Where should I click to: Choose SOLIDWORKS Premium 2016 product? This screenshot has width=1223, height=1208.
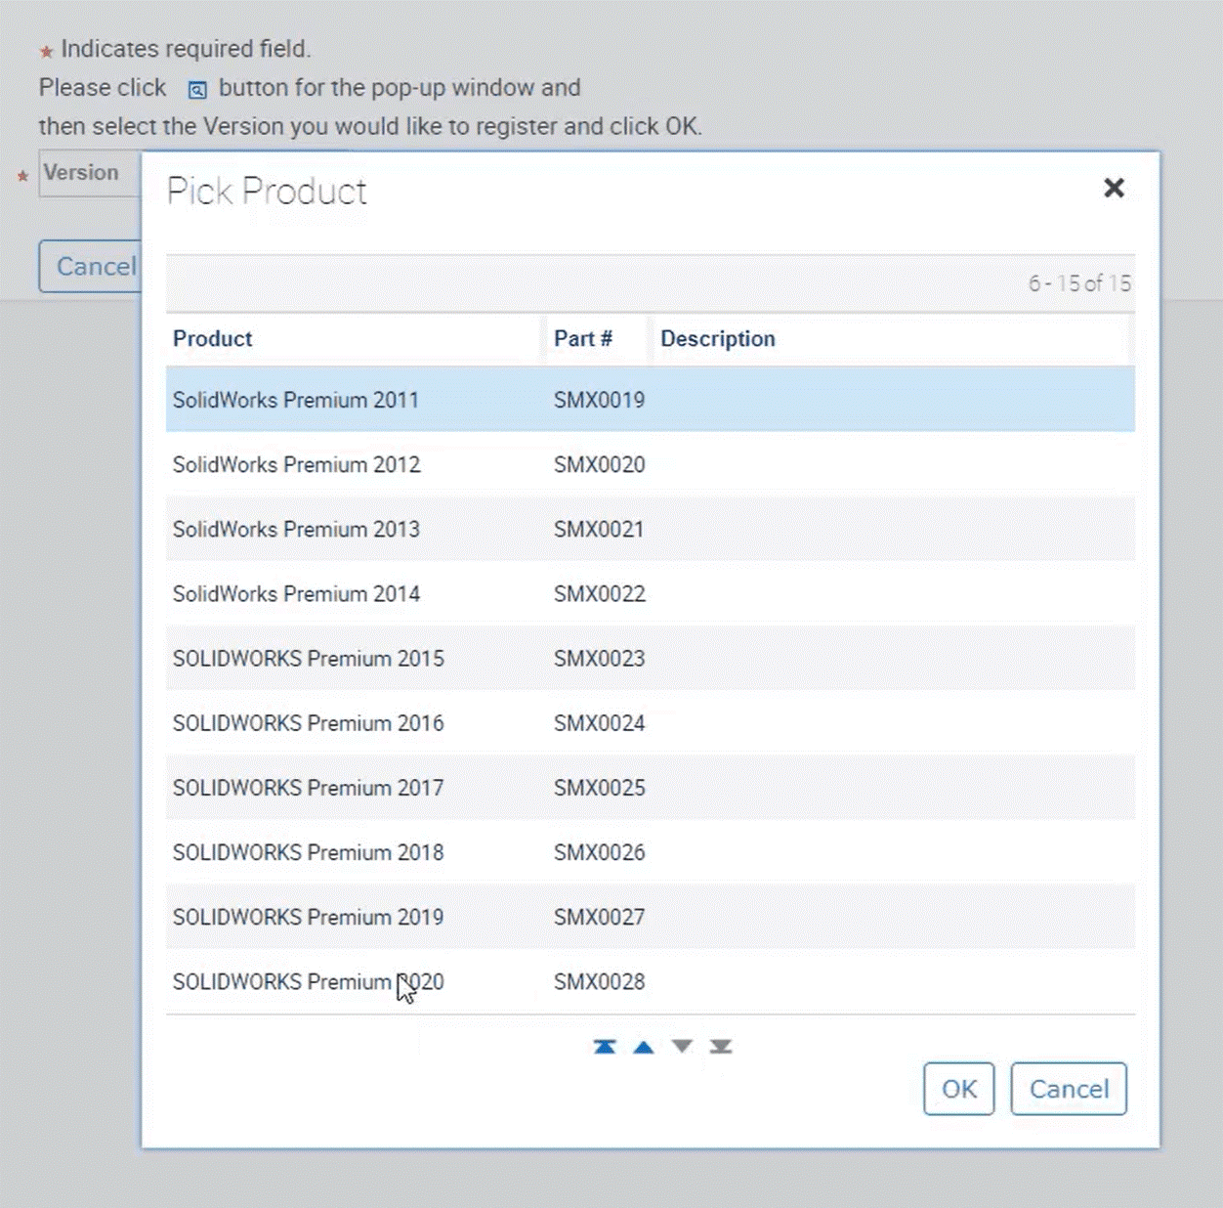pos(308,723)
